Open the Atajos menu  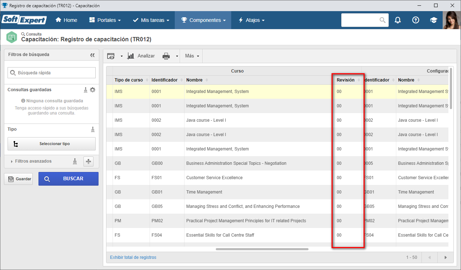[251, 20]
